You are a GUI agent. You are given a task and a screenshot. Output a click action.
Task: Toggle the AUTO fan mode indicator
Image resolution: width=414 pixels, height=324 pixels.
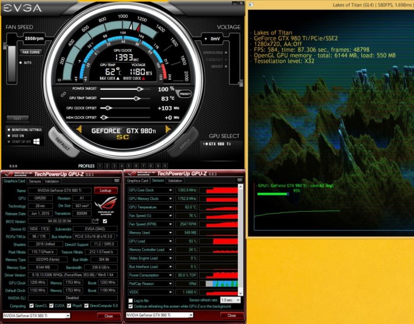[21, 63]
